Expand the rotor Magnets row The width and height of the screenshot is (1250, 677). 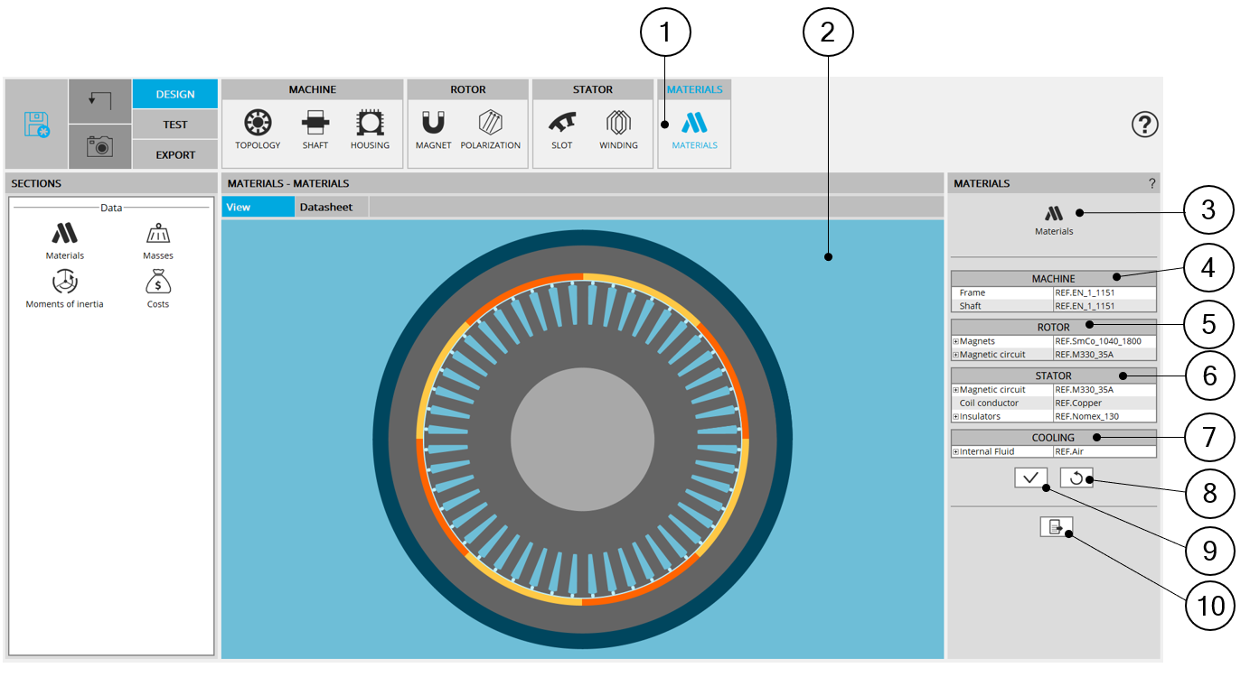coord(955,341)
